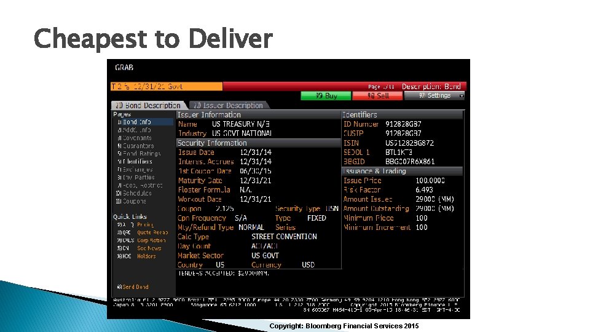Click the orange security field T 2 ⅛ 12/31/21 Govt
This screenshot has height=332, width=590.
pyautogui.click(x=167, y=87)
